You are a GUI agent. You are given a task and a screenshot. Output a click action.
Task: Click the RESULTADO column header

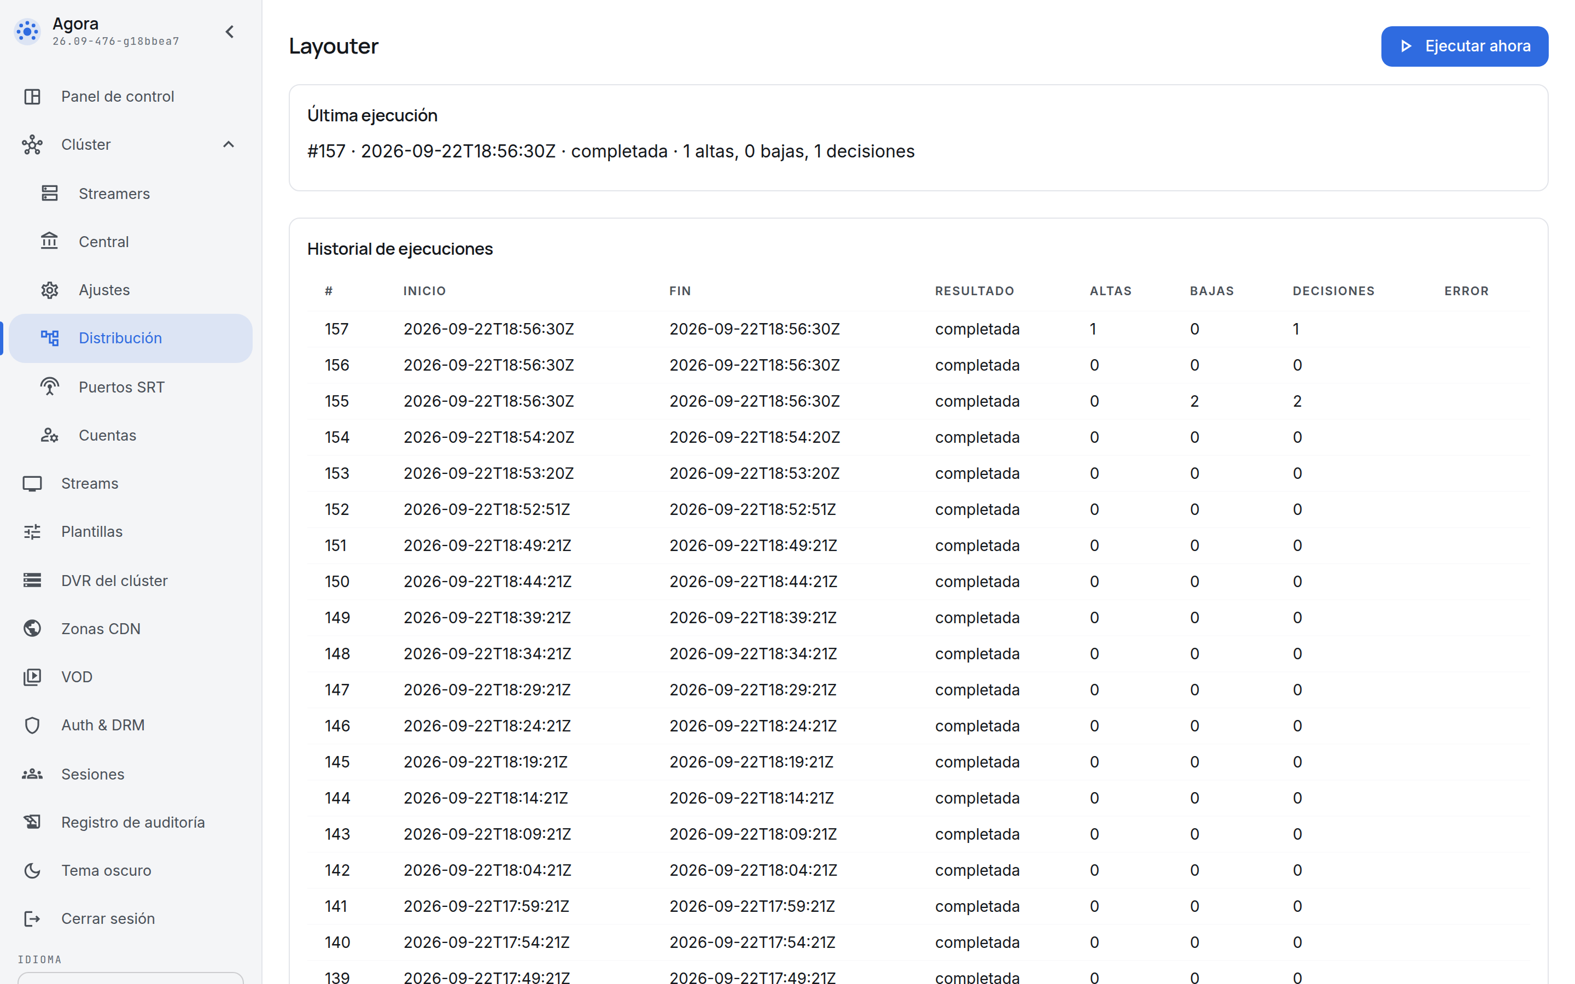[975, 291]
